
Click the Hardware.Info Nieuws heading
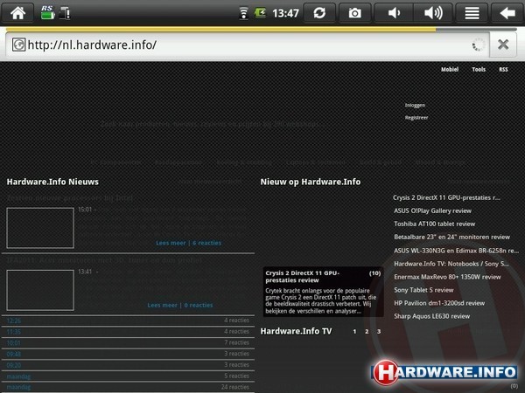[x=52, y=182]
